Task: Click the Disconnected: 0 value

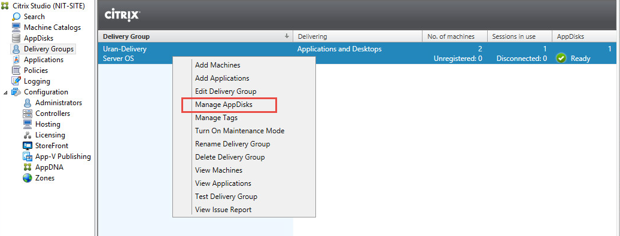Action: (521, 59)
